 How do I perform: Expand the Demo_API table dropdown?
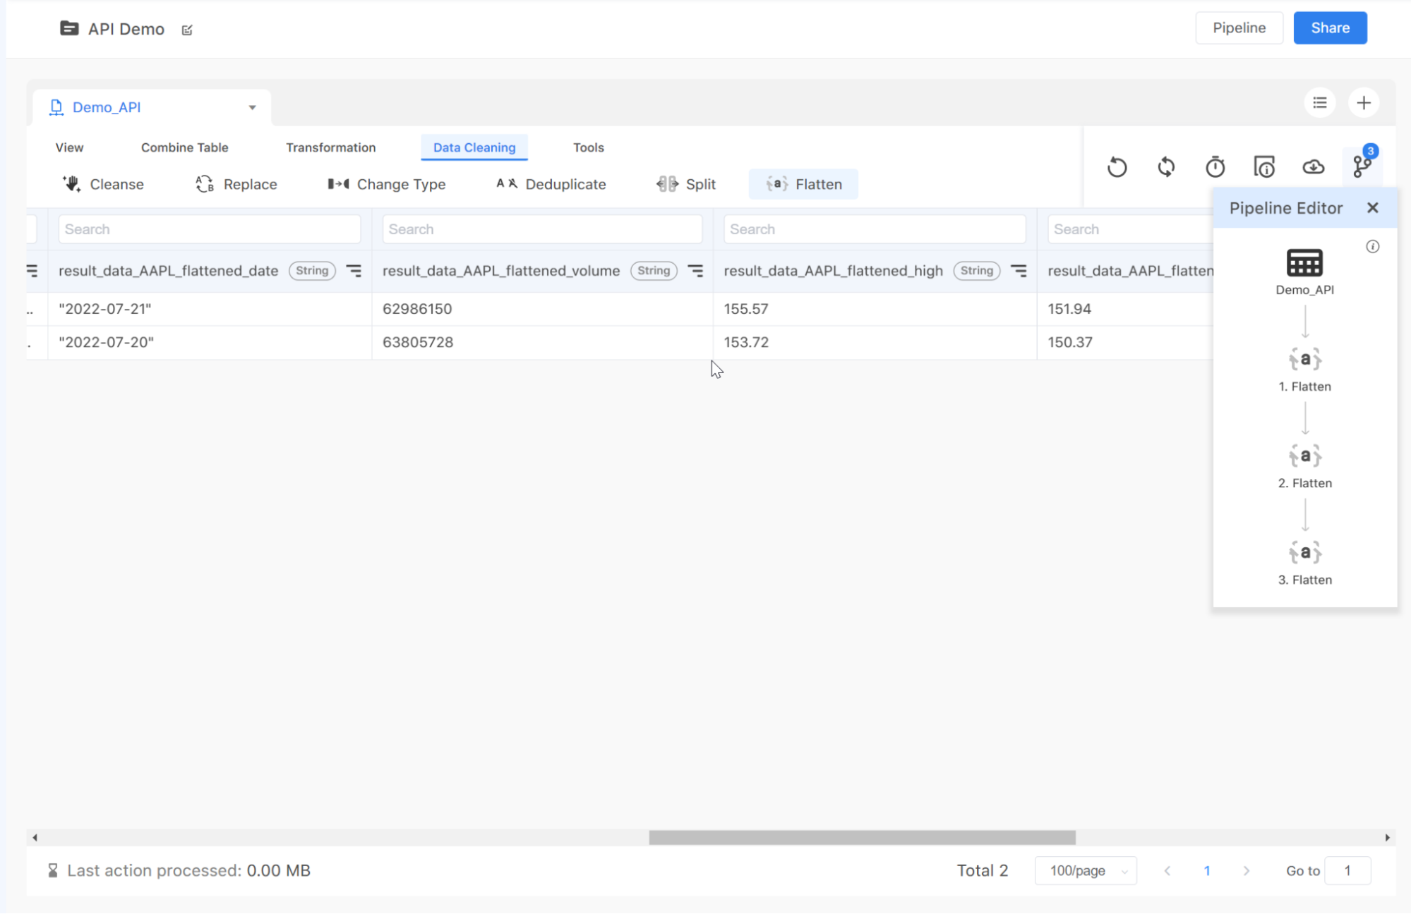(252, 107)
